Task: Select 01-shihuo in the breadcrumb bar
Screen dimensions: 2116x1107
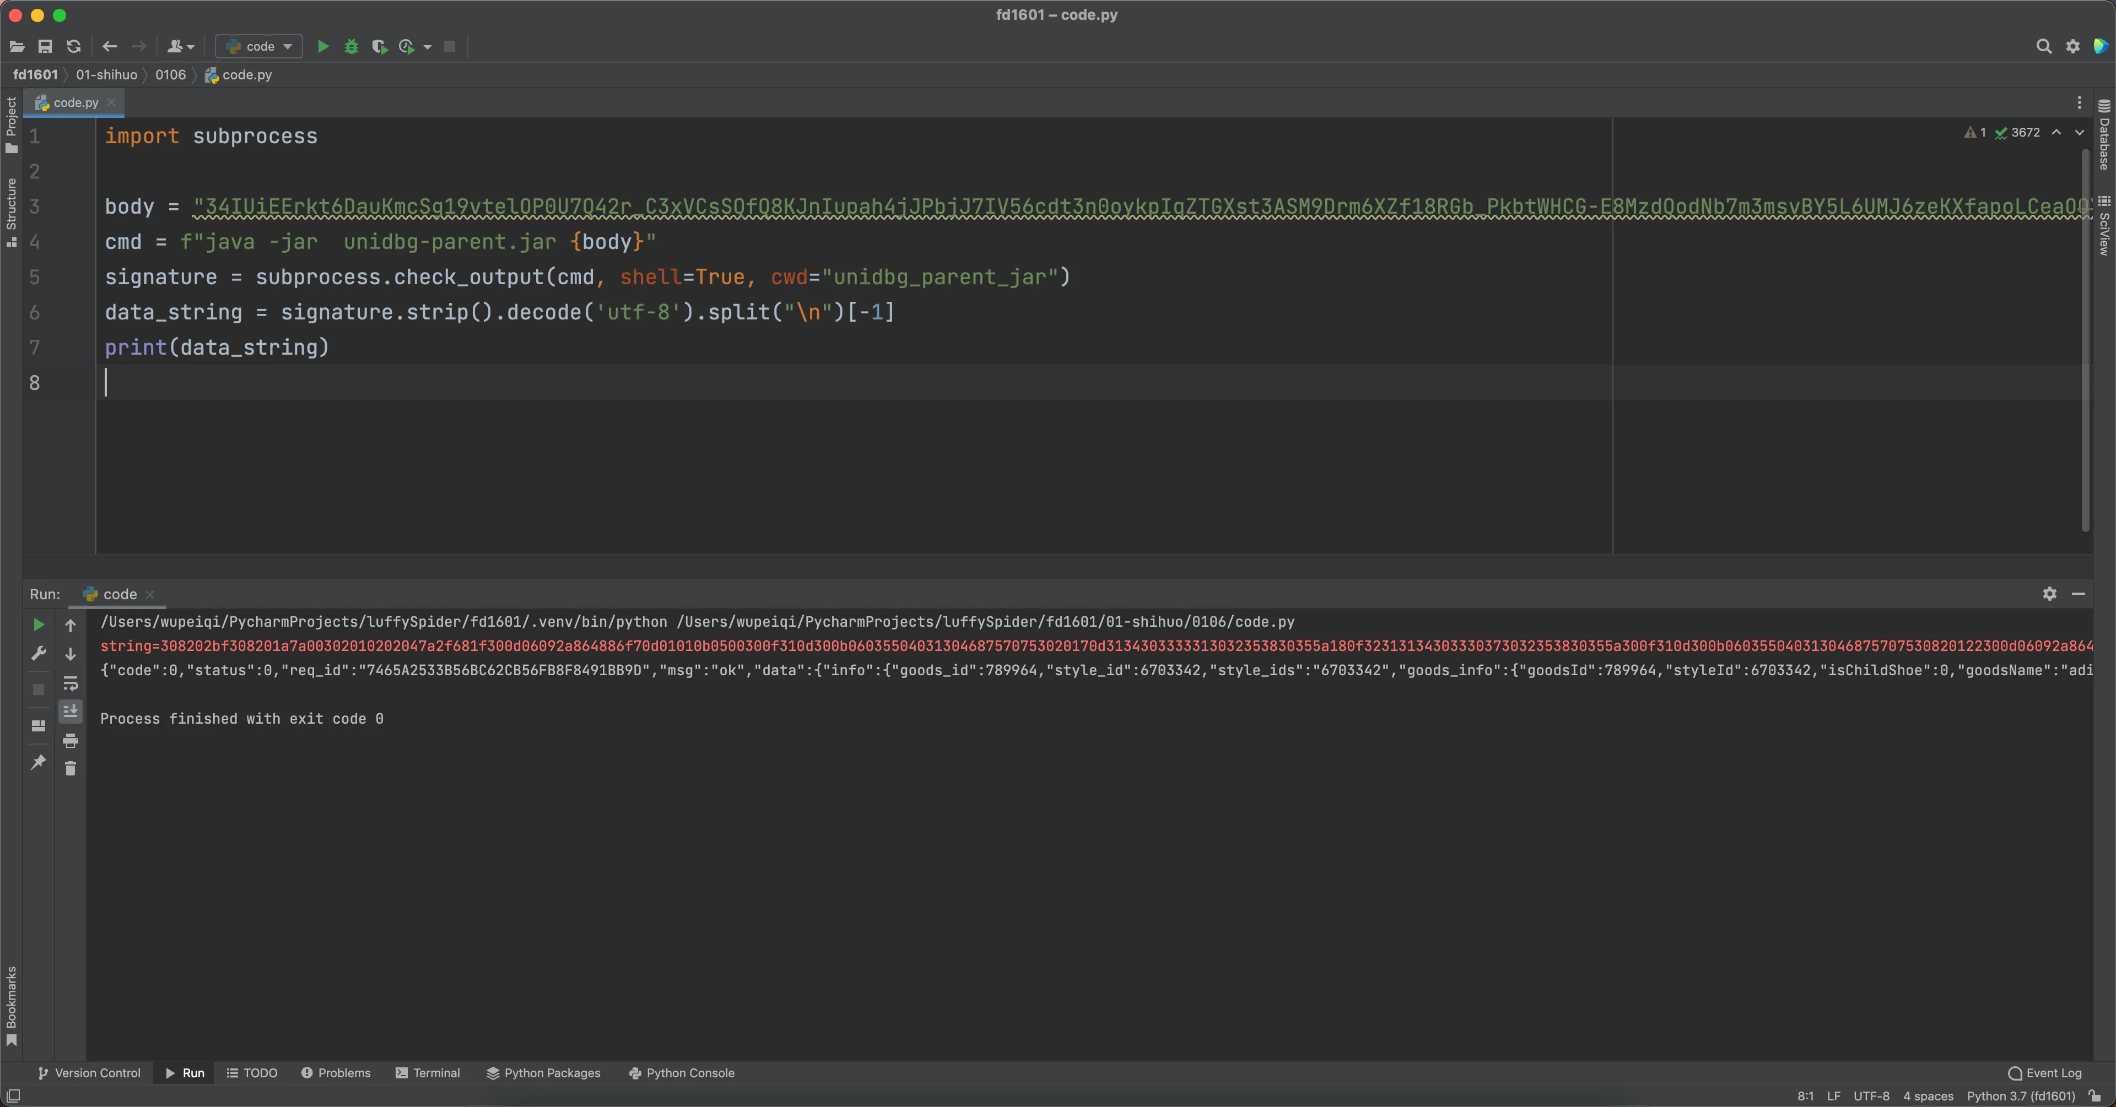Action: (x=107, y=75)
